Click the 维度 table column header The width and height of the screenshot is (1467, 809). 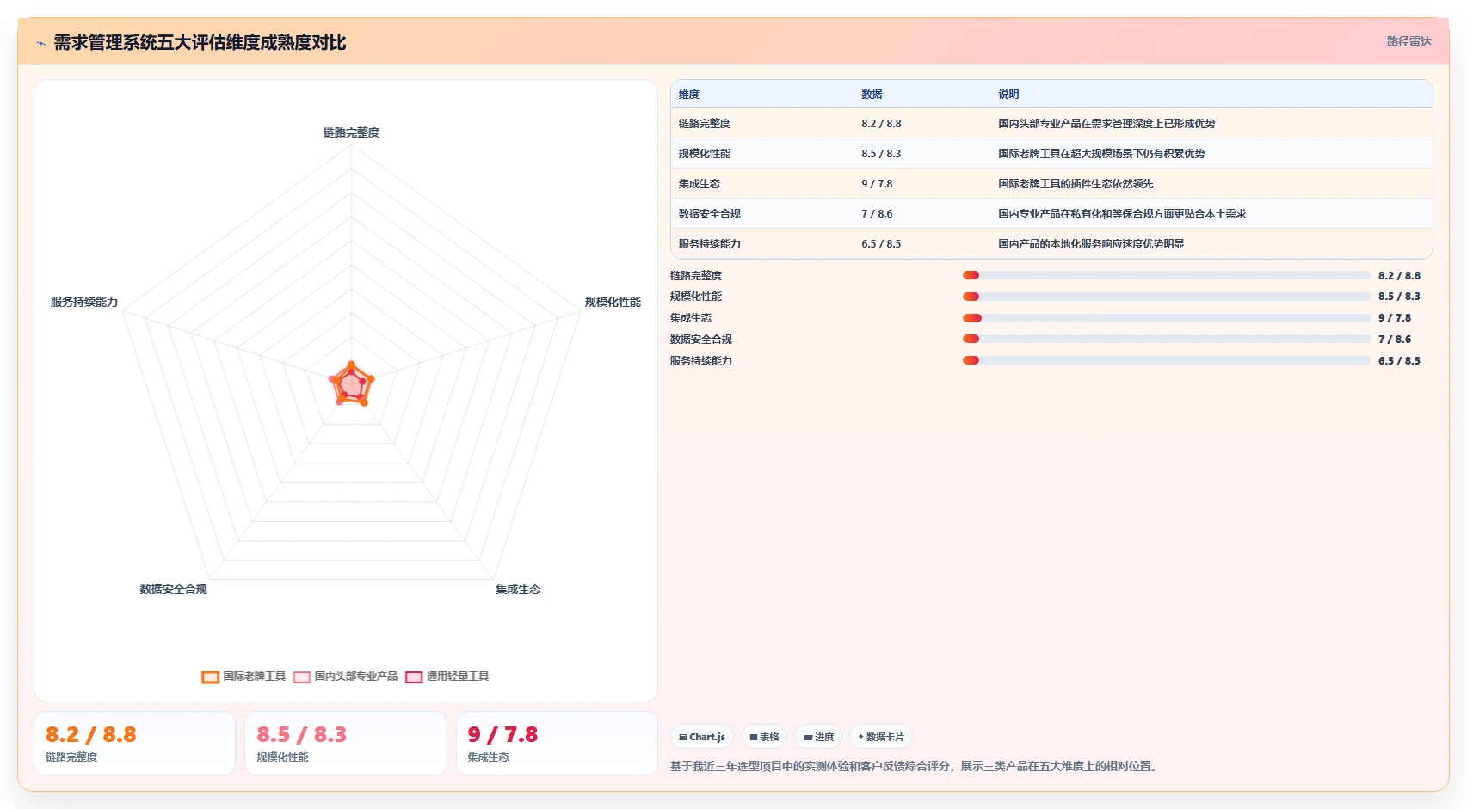click(689, 95)
